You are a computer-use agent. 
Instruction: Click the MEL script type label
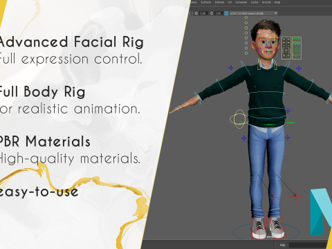[x=282, y=245]
